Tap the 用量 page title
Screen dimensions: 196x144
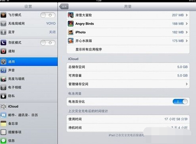pyautogui.click(x=128, y=6)
